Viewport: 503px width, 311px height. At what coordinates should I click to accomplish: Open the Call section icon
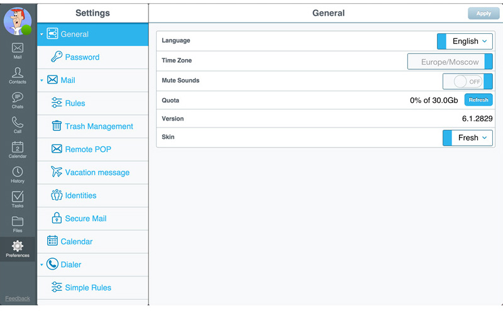(18, 124)
